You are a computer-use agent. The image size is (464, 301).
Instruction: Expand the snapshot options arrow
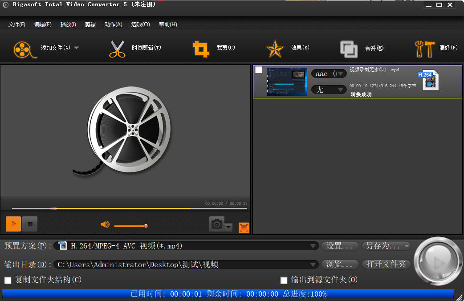coord(228,227)
